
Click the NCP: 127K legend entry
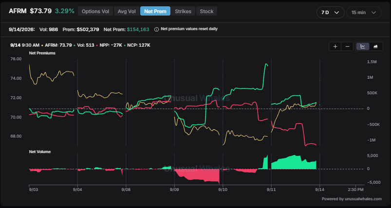pyautogui.click(x=139, y=45)
